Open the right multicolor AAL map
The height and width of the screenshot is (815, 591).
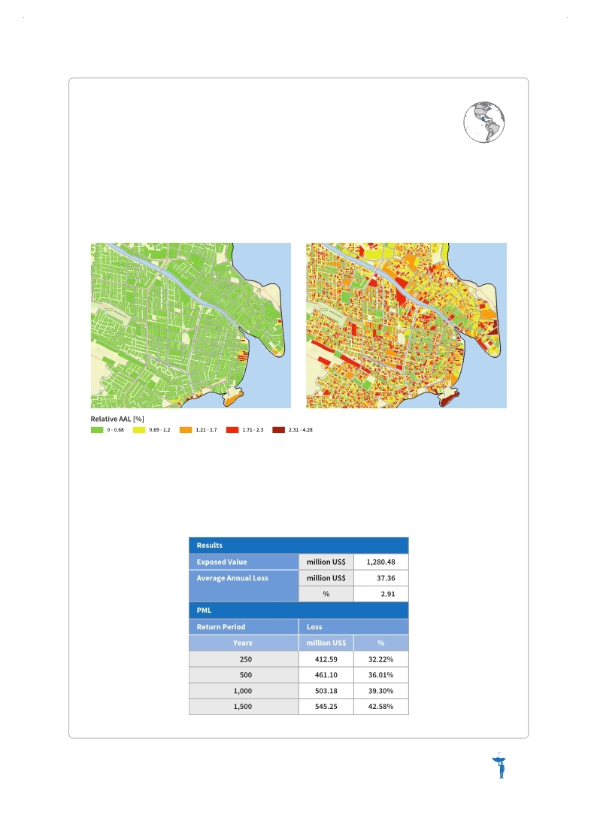(406, 326)
